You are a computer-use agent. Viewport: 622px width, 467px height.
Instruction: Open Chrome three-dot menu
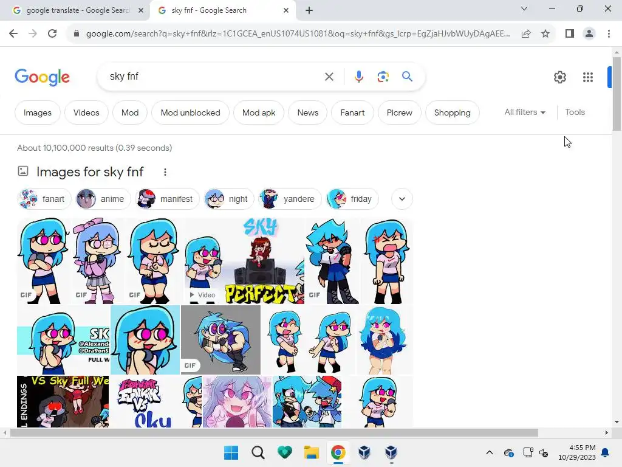tap(609, 34)
